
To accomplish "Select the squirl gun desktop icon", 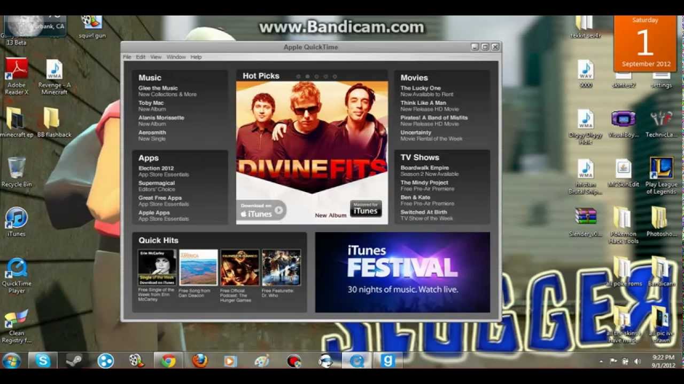I will [x=92, y=27].
